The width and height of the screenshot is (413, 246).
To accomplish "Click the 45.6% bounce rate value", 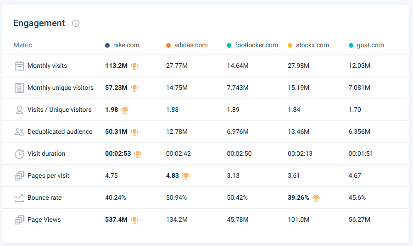I will pos(357,197).
